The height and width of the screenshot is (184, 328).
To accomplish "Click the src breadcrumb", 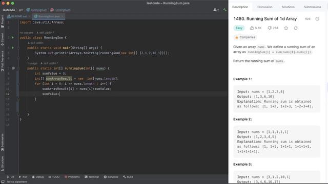I will [x=21, y=10].
